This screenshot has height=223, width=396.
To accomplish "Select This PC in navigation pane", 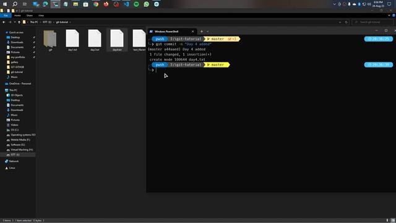I will pos(13,90).
